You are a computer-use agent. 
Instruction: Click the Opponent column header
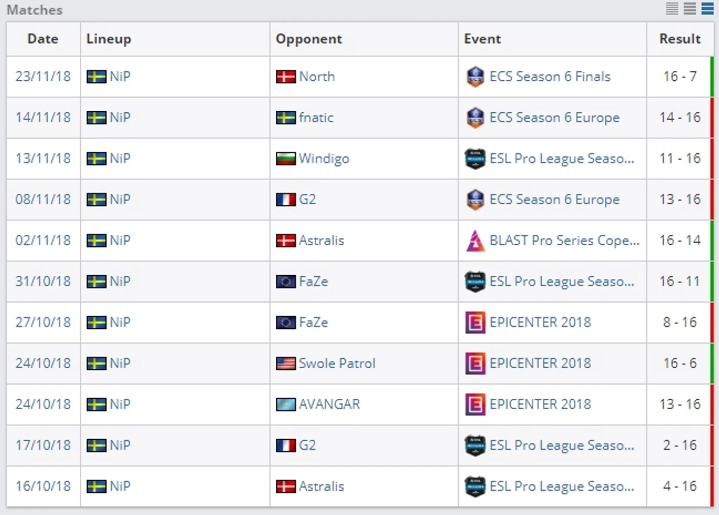coord(309,39)
